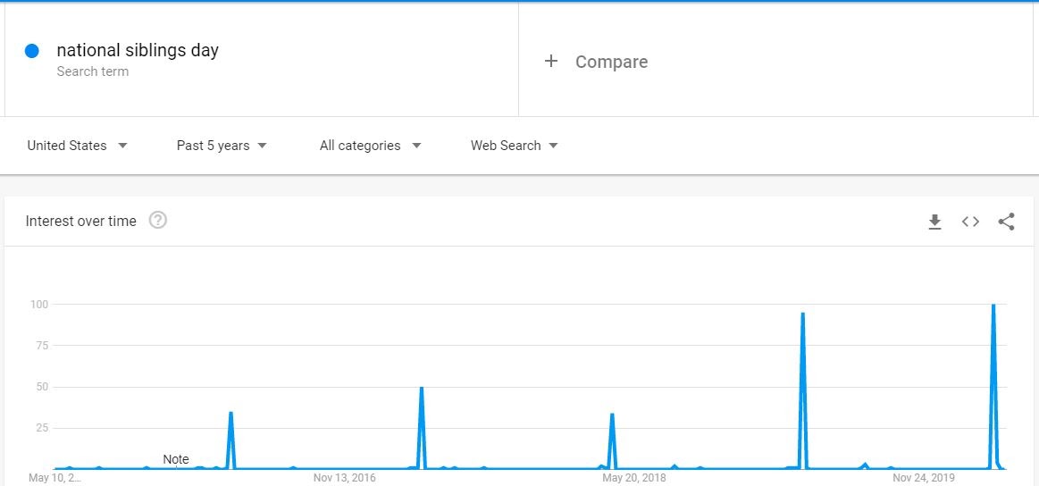Click the Search term label under the query
This screenshot has width=1039, height=486.
click(x=93, y=71)
